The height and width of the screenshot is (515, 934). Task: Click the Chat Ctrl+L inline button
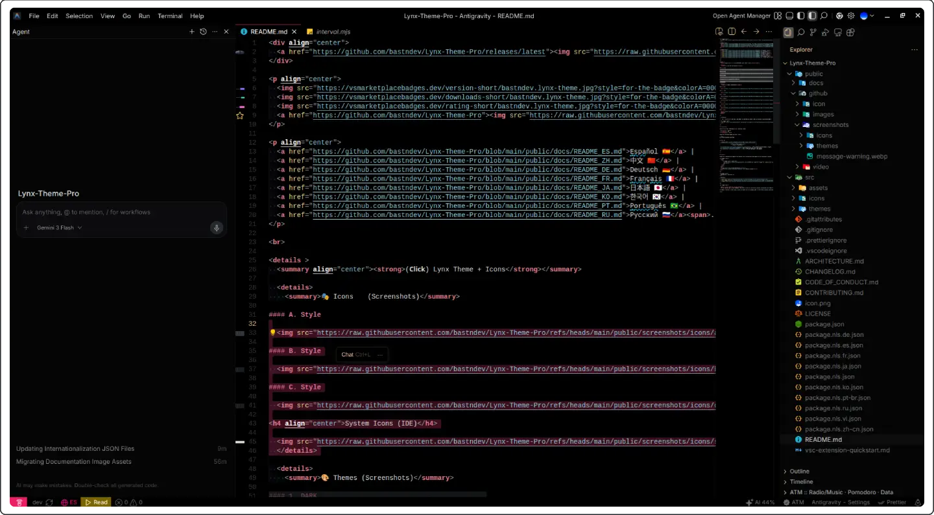point(355,354)
